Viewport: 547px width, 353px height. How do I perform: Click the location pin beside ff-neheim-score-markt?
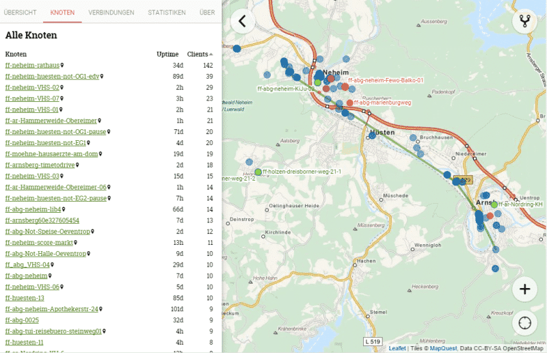tap(76, 242)
